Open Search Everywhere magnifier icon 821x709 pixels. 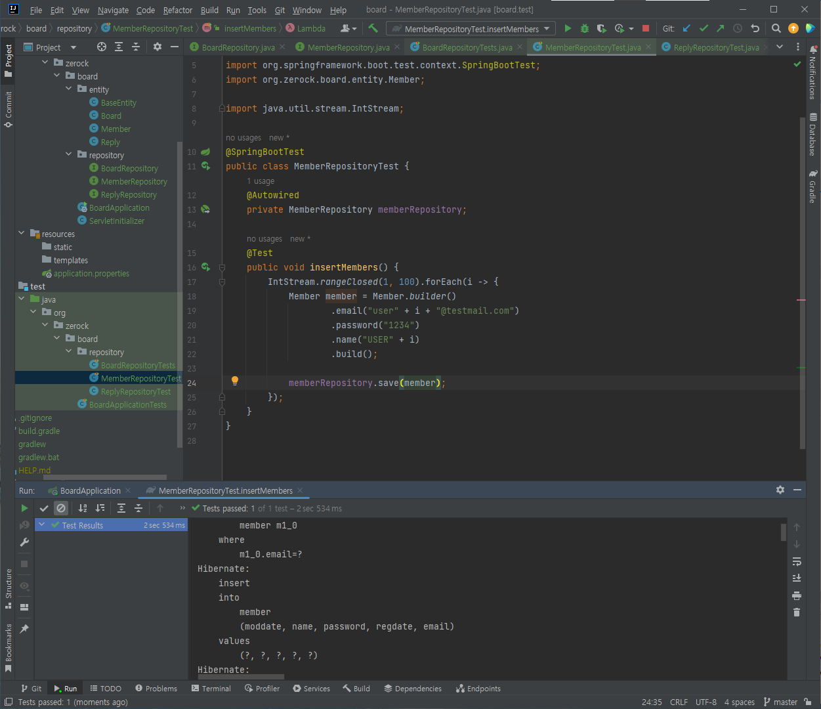pyautogui.click(x=776, y=28)
